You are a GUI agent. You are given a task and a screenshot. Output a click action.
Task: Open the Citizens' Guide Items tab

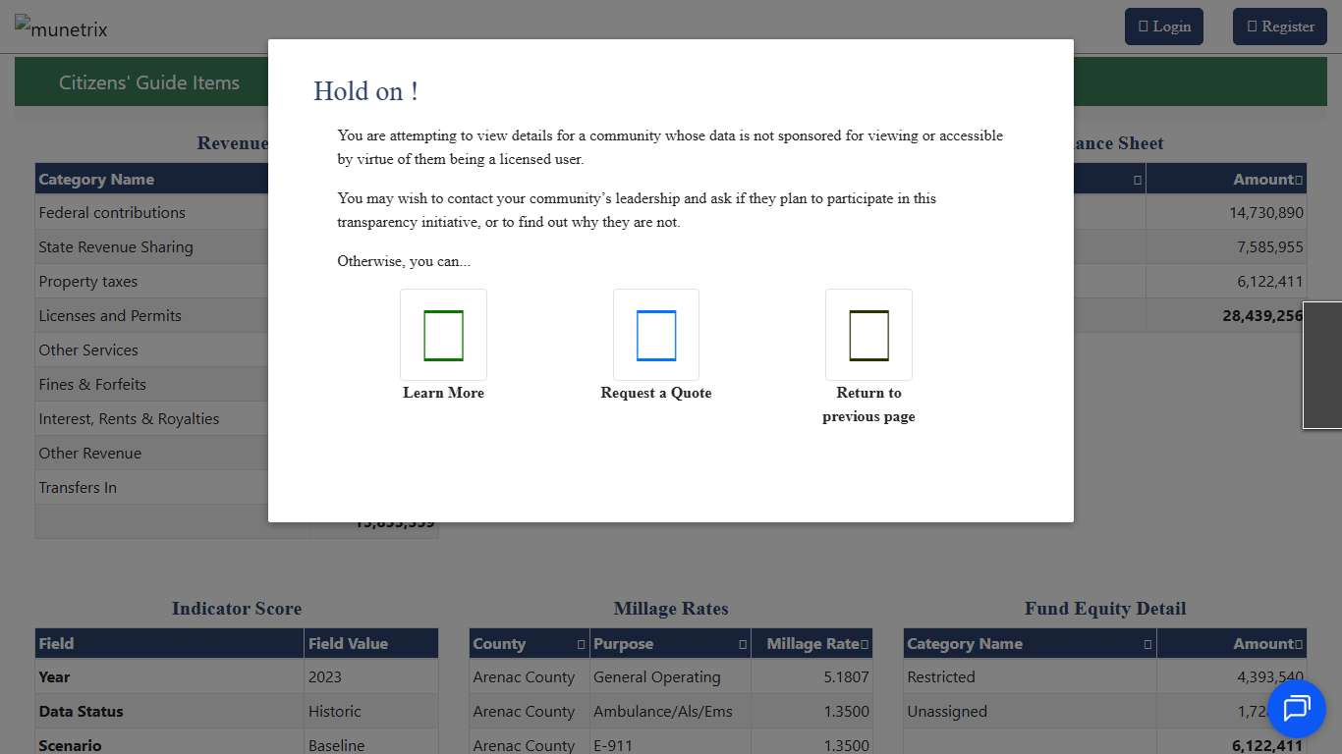[149, 82]
